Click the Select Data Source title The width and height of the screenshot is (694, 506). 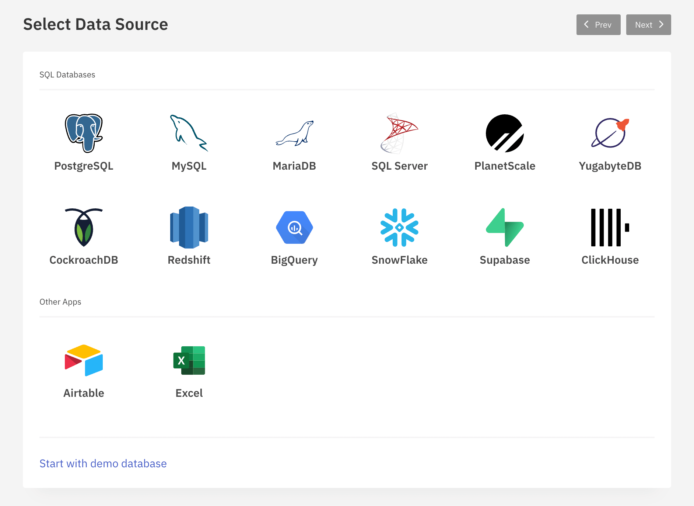pyautogui.click(x=96, y=24)
